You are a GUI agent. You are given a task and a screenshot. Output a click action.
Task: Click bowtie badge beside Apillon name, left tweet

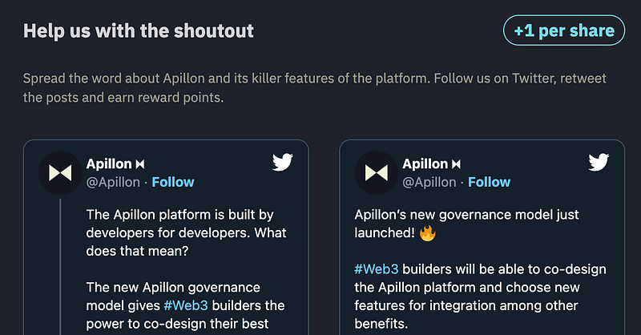click(140, 164)
